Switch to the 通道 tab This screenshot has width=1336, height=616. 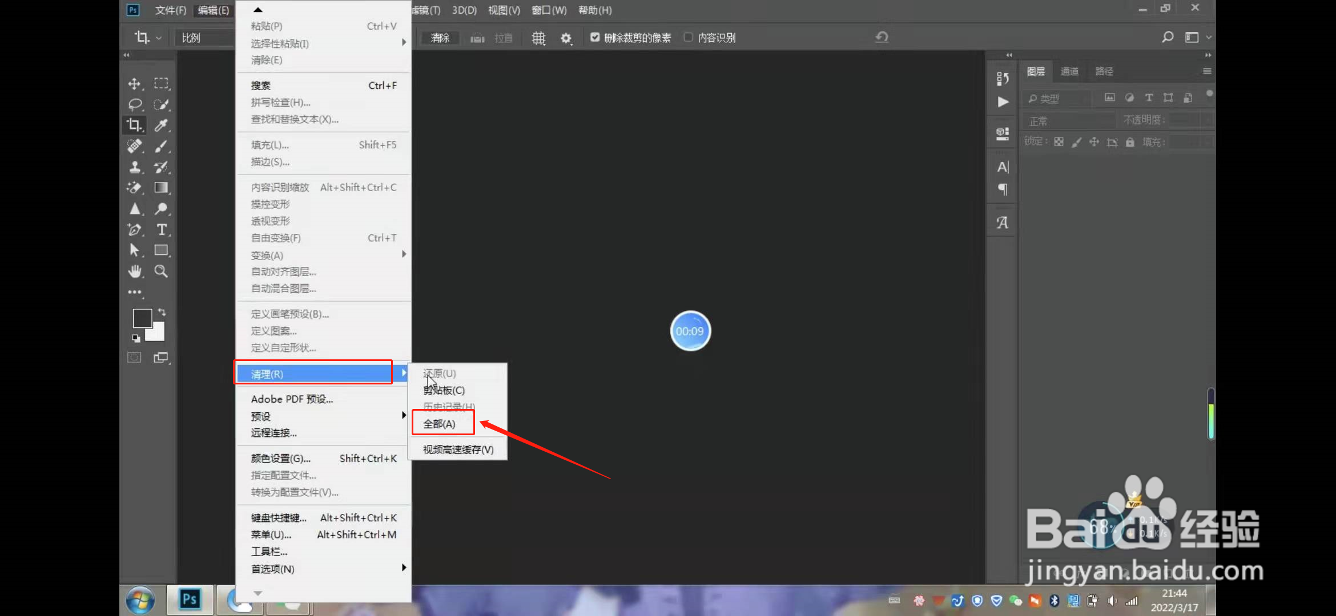click(1069, 71)
